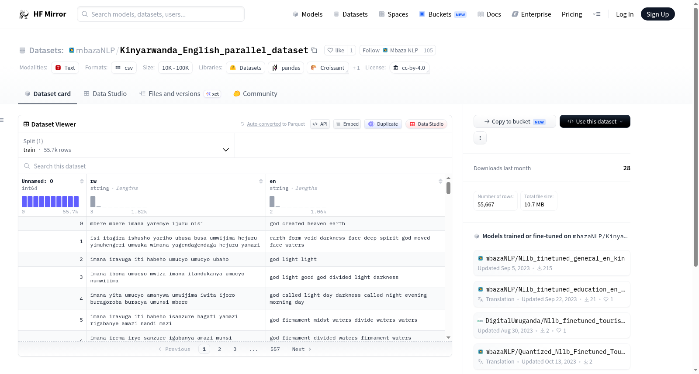Click the cc-by-4.0 license tag
Viewport: 699px width, 374px height.
tap(409, 68)
